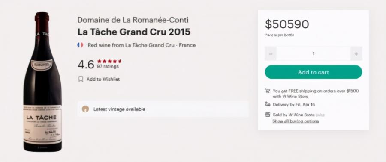Image resolution: width=386 pixels, height=162 pixels.
Task: Click Add to Wishlist text
Action: pyautogui.click(x=103, y=79)
